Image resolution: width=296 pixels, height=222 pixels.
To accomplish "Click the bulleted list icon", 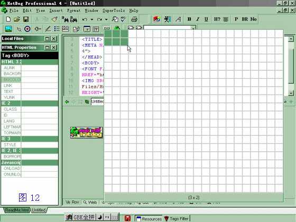I will click(x=57, y=29).
